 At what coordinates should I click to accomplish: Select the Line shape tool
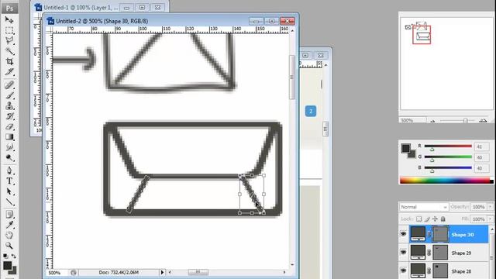coord(9,201)
